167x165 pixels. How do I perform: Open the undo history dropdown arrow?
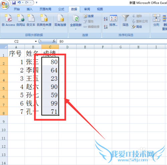pos(23,2)
